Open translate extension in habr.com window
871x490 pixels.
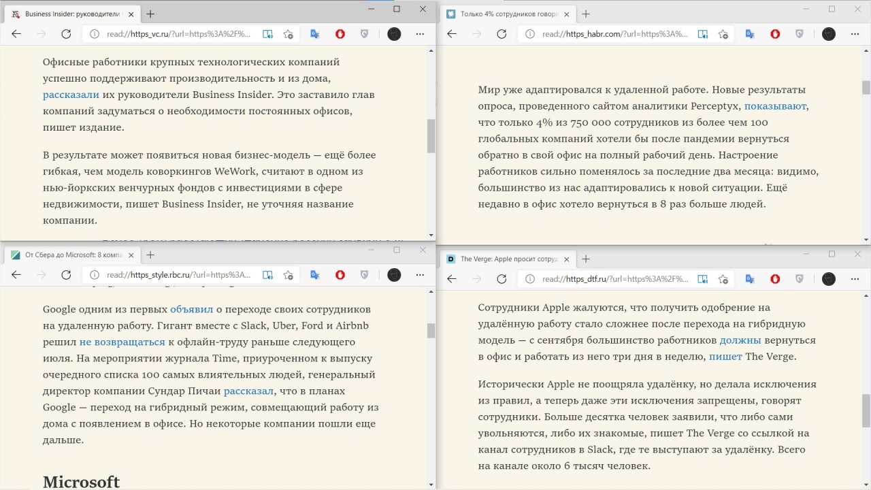click(750, 34)
